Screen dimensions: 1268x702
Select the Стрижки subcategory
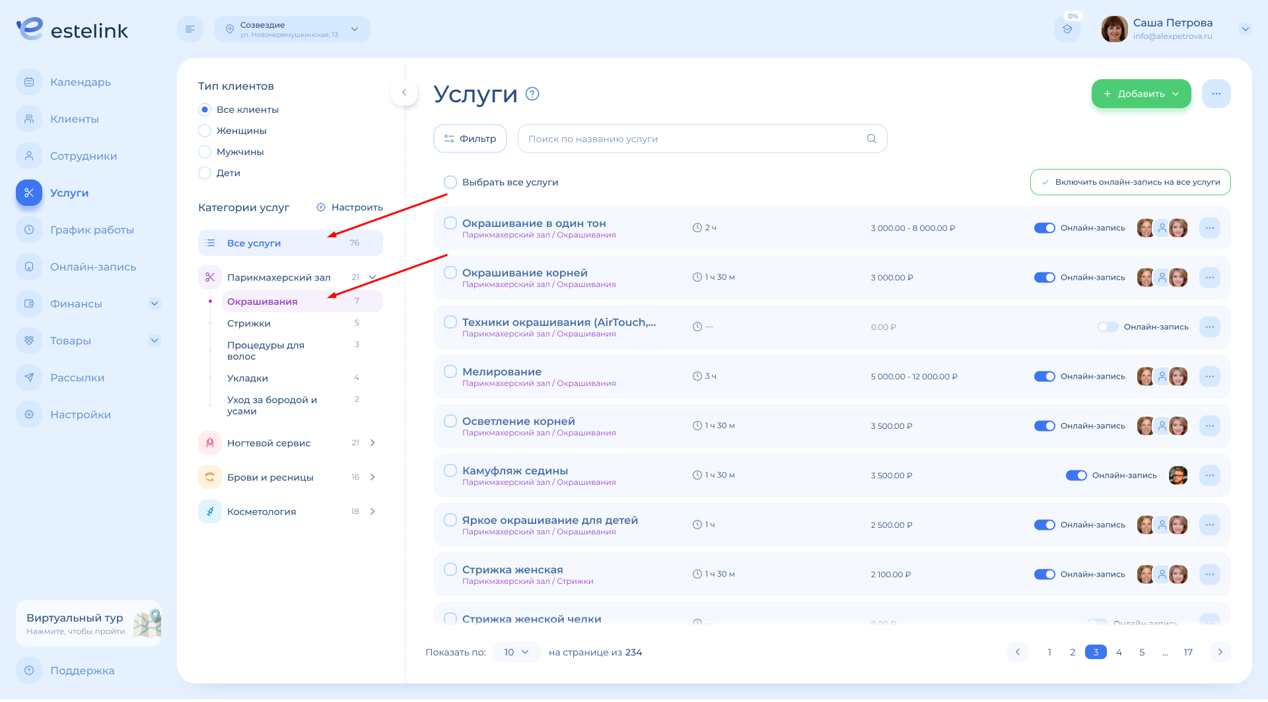(x=249, y=323)
